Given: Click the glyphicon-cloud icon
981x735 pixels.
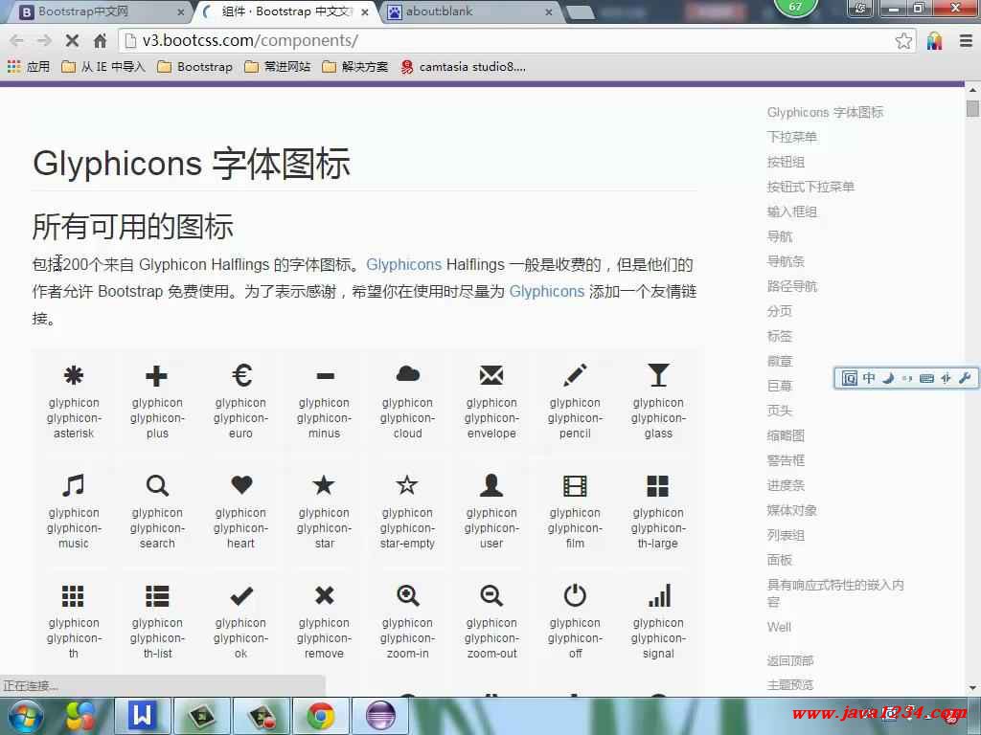Looking at the screenshot, I should [408, 374].
